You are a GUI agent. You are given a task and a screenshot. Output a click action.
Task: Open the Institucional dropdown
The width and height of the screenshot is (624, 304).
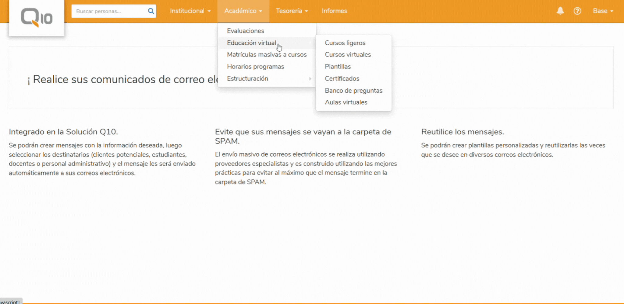pos(190,11)
